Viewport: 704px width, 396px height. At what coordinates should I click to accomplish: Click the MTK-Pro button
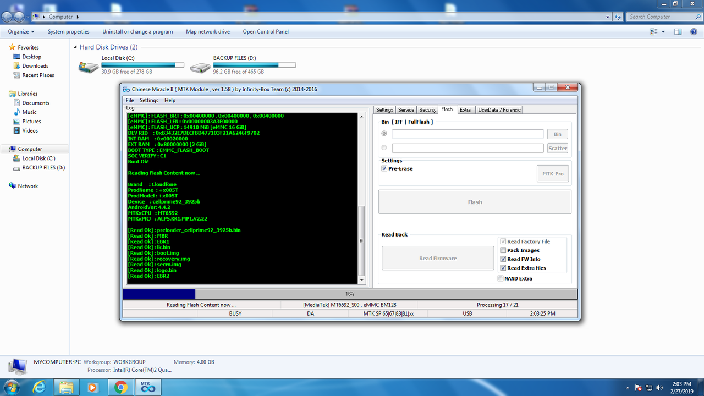[x=553, y=174]
